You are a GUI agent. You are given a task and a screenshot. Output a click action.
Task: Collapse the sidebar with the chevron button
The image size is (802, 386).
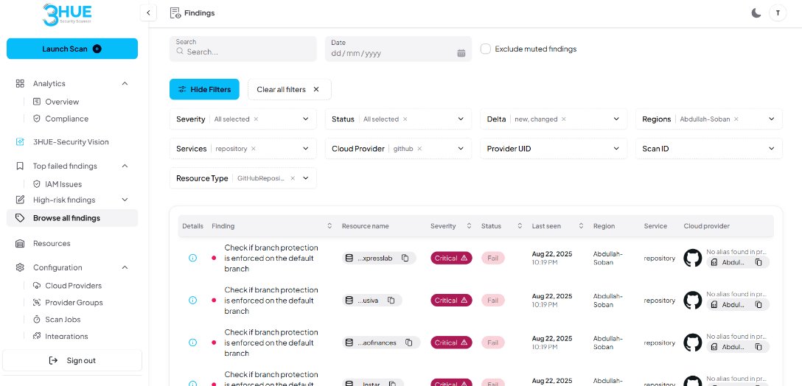click(x=148, y=13)
